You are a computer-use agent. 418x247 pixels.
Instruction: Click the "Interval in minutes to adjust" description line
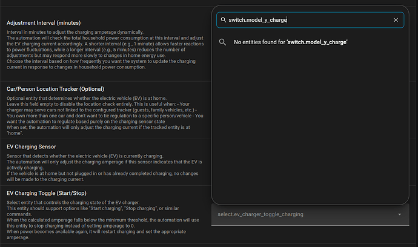tap(75, 32)
